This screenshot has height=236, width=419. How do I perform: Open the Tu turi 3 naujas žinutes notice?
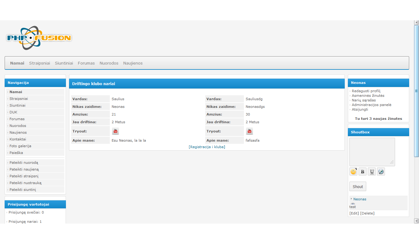[379, 119]
